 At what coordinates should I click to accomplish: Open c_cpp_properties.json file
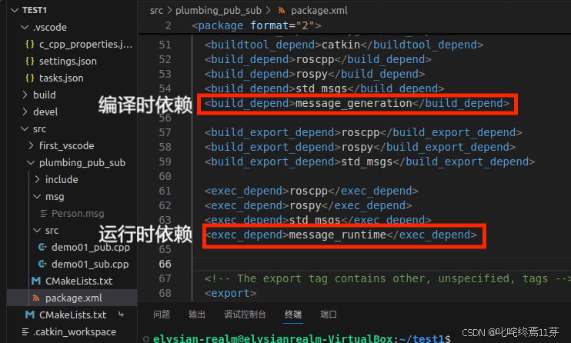click(x=85, y=45)
